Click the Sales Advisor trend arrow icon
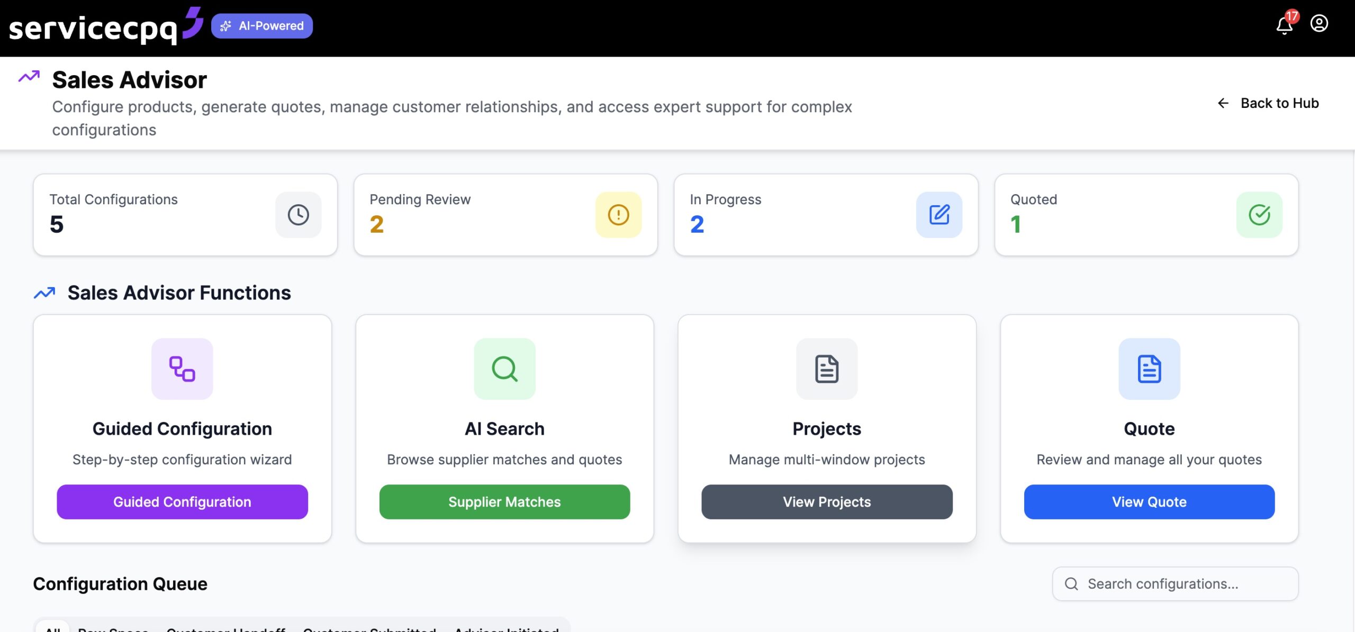This screenshot has height=632, width=1355. point(29,77)
